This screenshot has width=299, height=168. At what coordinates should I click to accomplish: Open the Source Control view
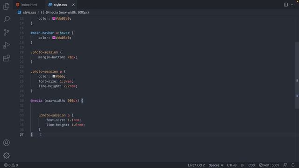click(x=6, y=32)
